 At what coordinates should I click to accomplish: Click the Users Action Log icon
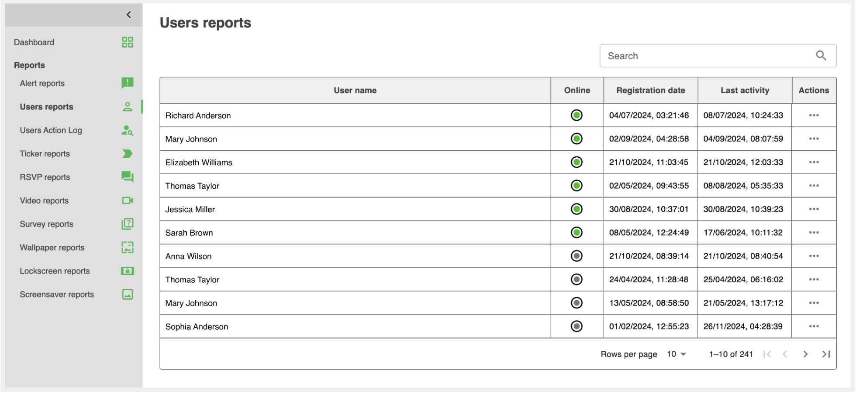(x=127, y=130)
